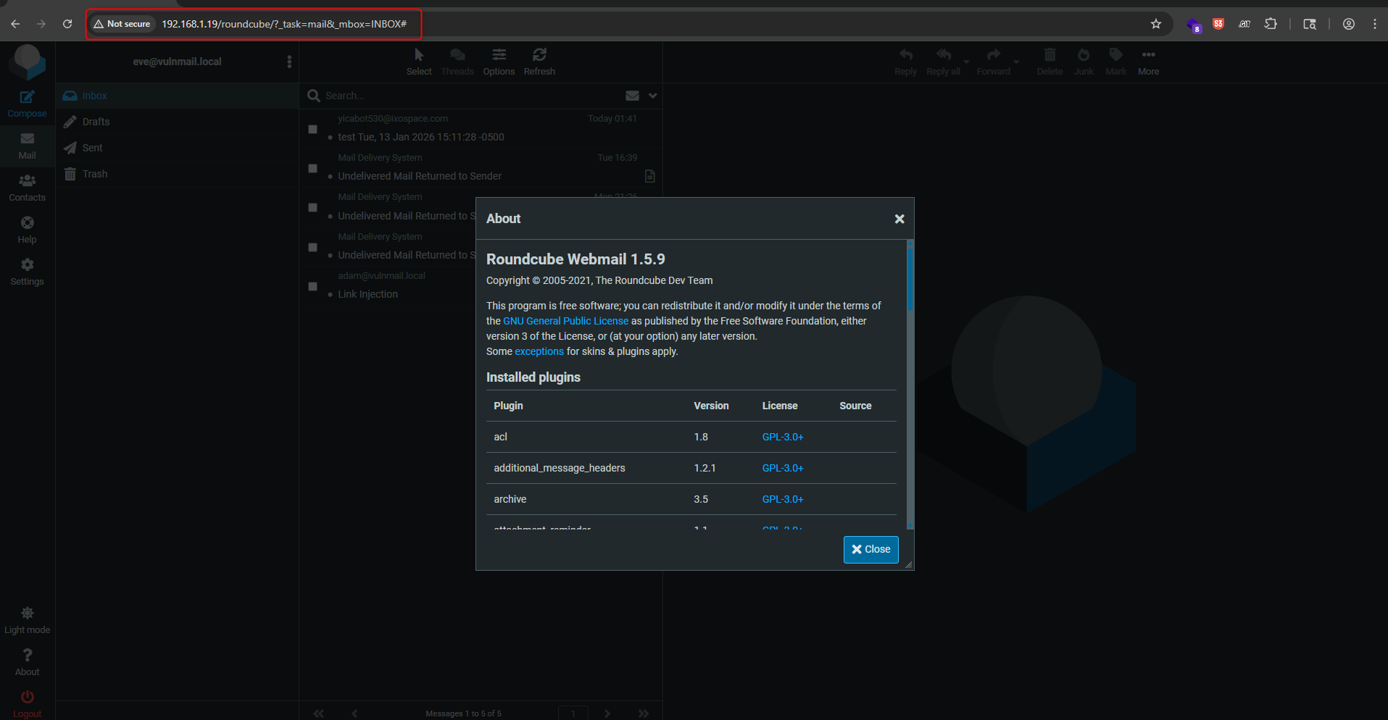Open the Drafts folder
Viewport: 1388px width, 720px height.
178,122
